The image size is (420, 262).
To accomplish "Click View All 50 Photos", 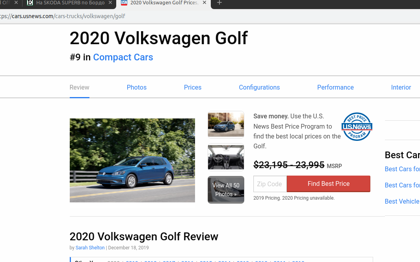I will click(x=226, y=190).
